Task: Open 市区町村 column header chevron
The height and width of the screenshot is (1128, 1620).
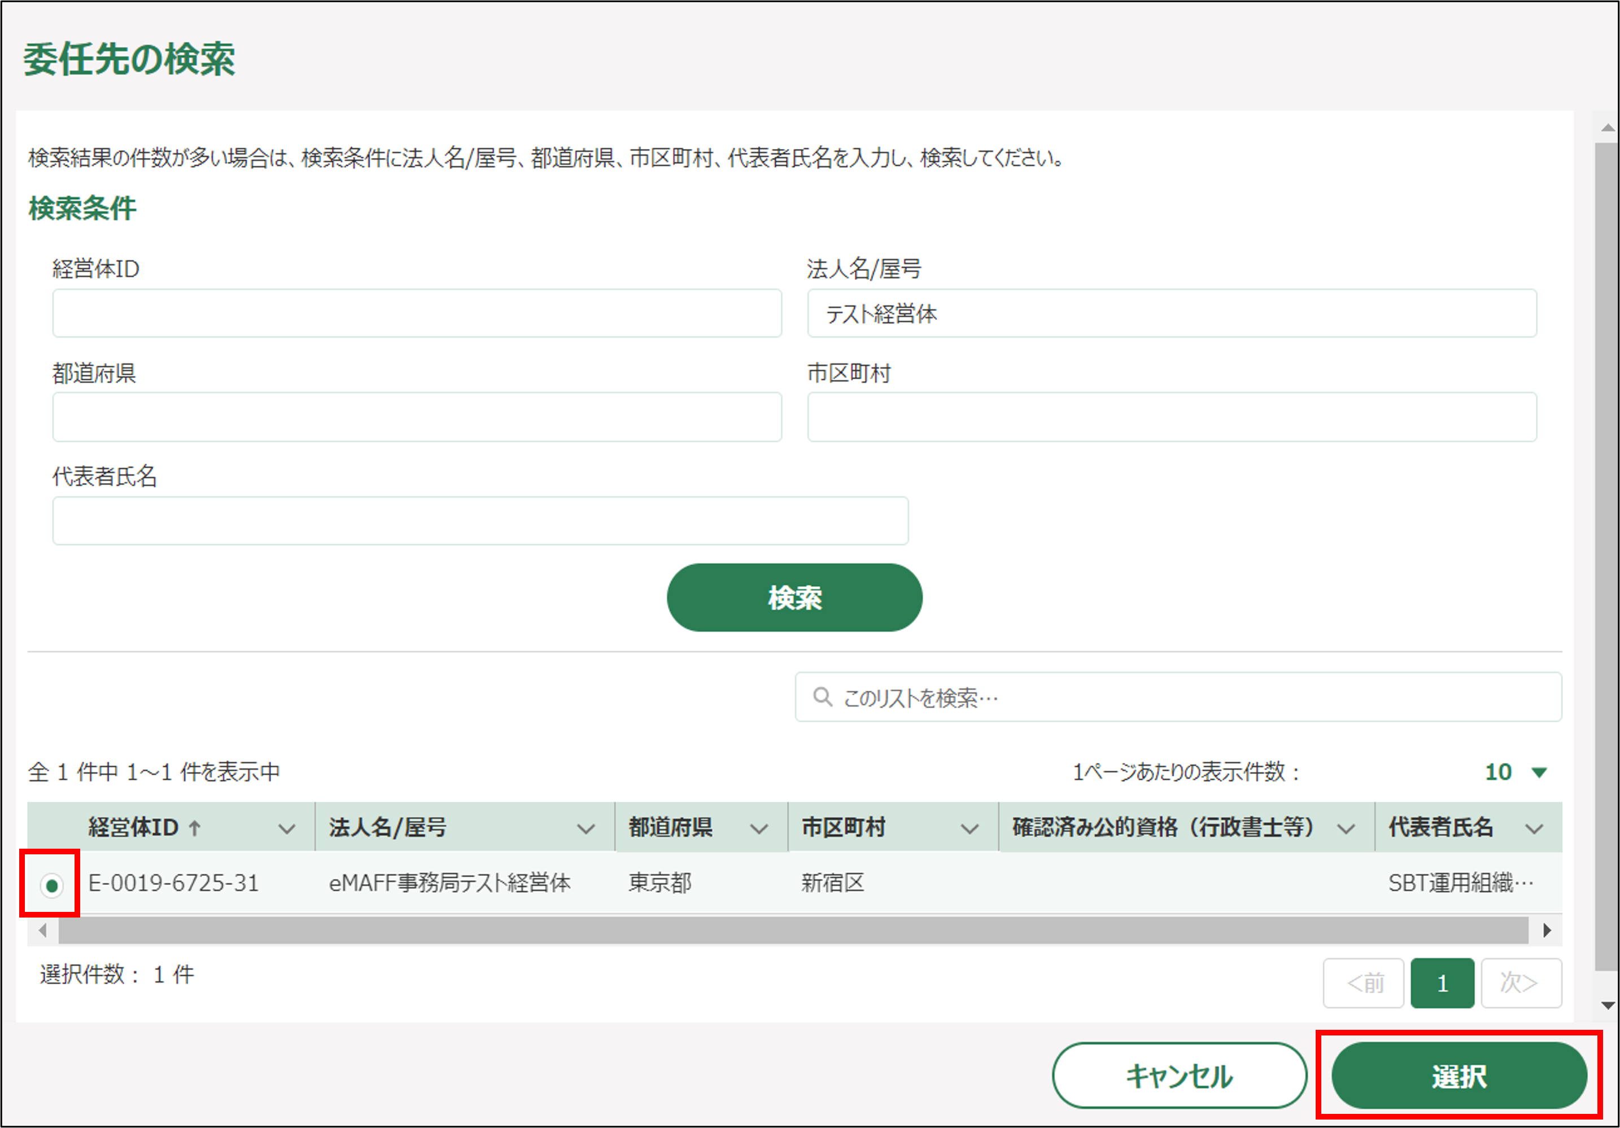Action: click(x=970, y=829)
